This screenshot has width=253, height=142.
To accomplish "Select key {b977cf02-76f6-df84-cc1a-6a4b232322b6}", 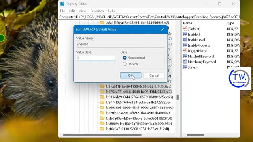I will (138, 102).
